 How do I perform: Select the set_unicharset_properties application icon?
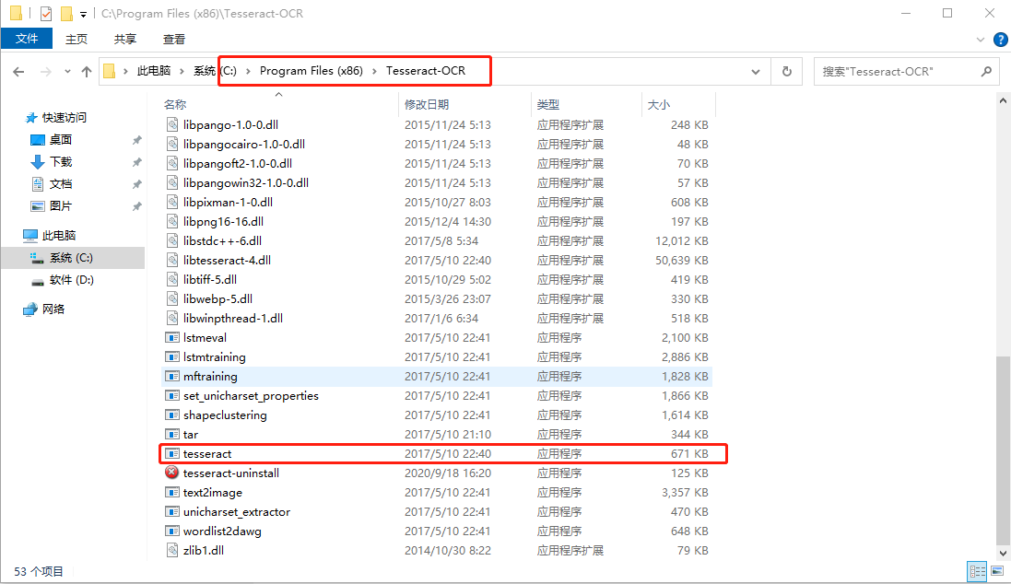(172, 395)
